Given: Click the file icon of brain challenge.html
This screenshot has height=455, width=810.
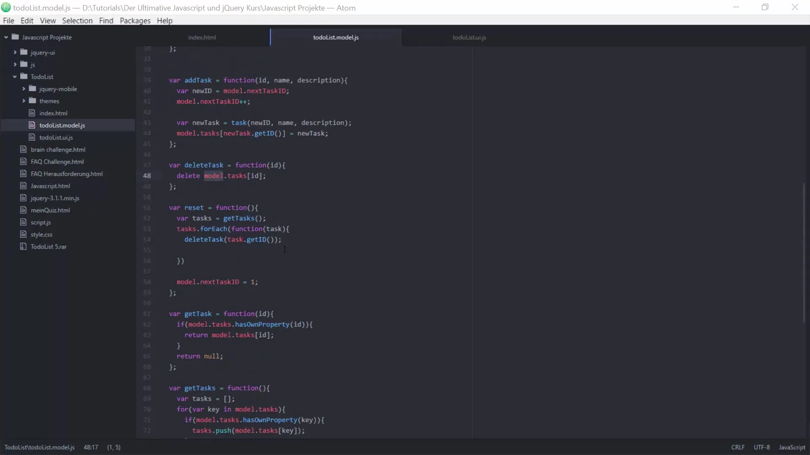Looking at the screenshot, I should (24, 150).
